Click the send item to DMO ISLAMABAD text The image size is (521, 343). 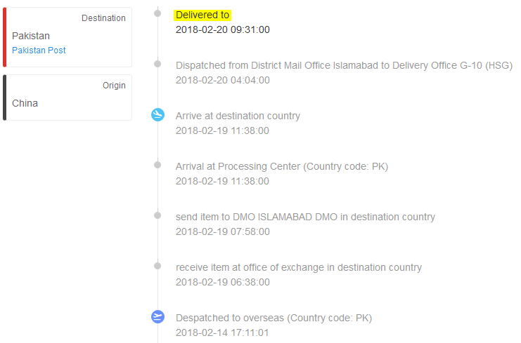(305, 217)
